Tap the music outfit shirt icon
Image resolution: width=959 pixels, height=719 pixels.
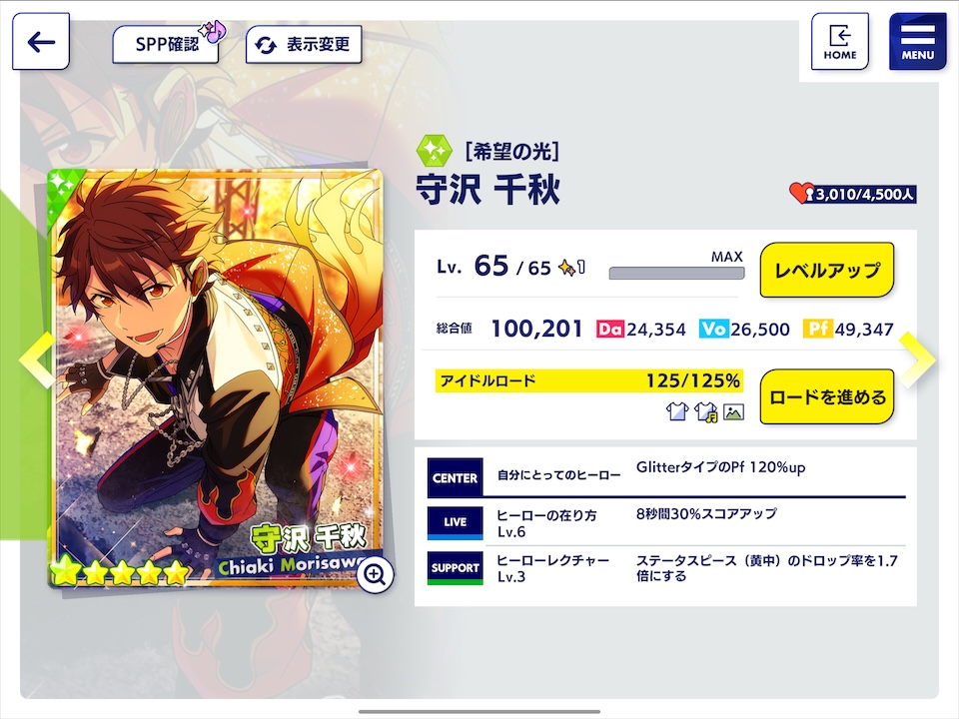pyautogui.click(x=706, y=411)
